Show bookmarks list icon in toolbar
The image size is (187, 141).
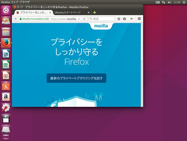click(125, 19)
